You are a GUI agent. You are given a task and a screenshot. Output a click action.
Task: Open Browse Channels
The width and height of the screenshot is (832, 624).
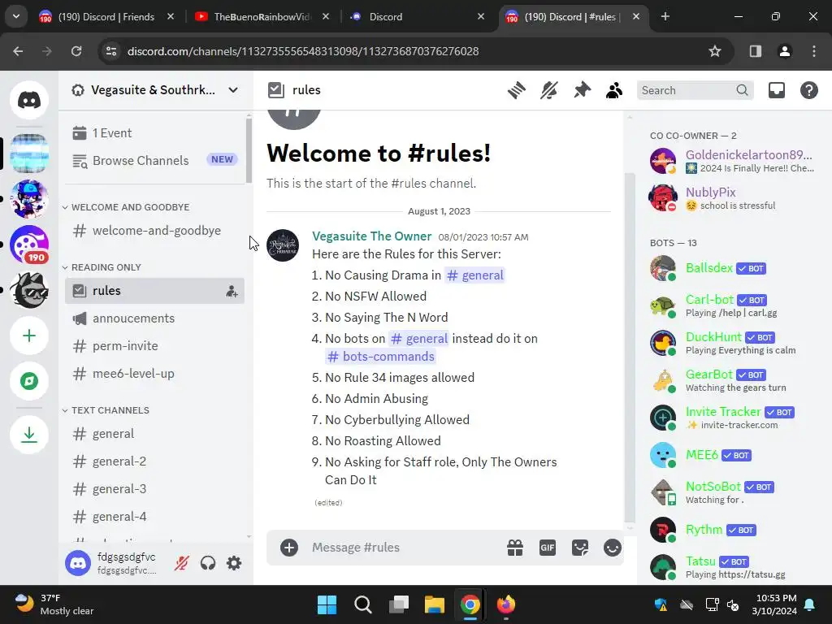point(155,160)
